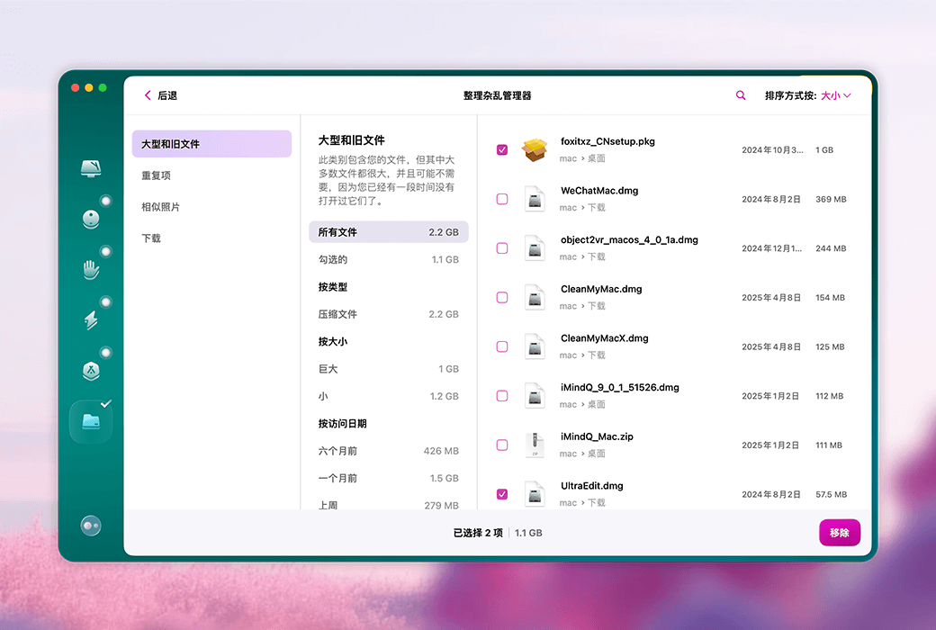Click file name object2vr_macos_4_0_1a.dmg

click(629, 240)
